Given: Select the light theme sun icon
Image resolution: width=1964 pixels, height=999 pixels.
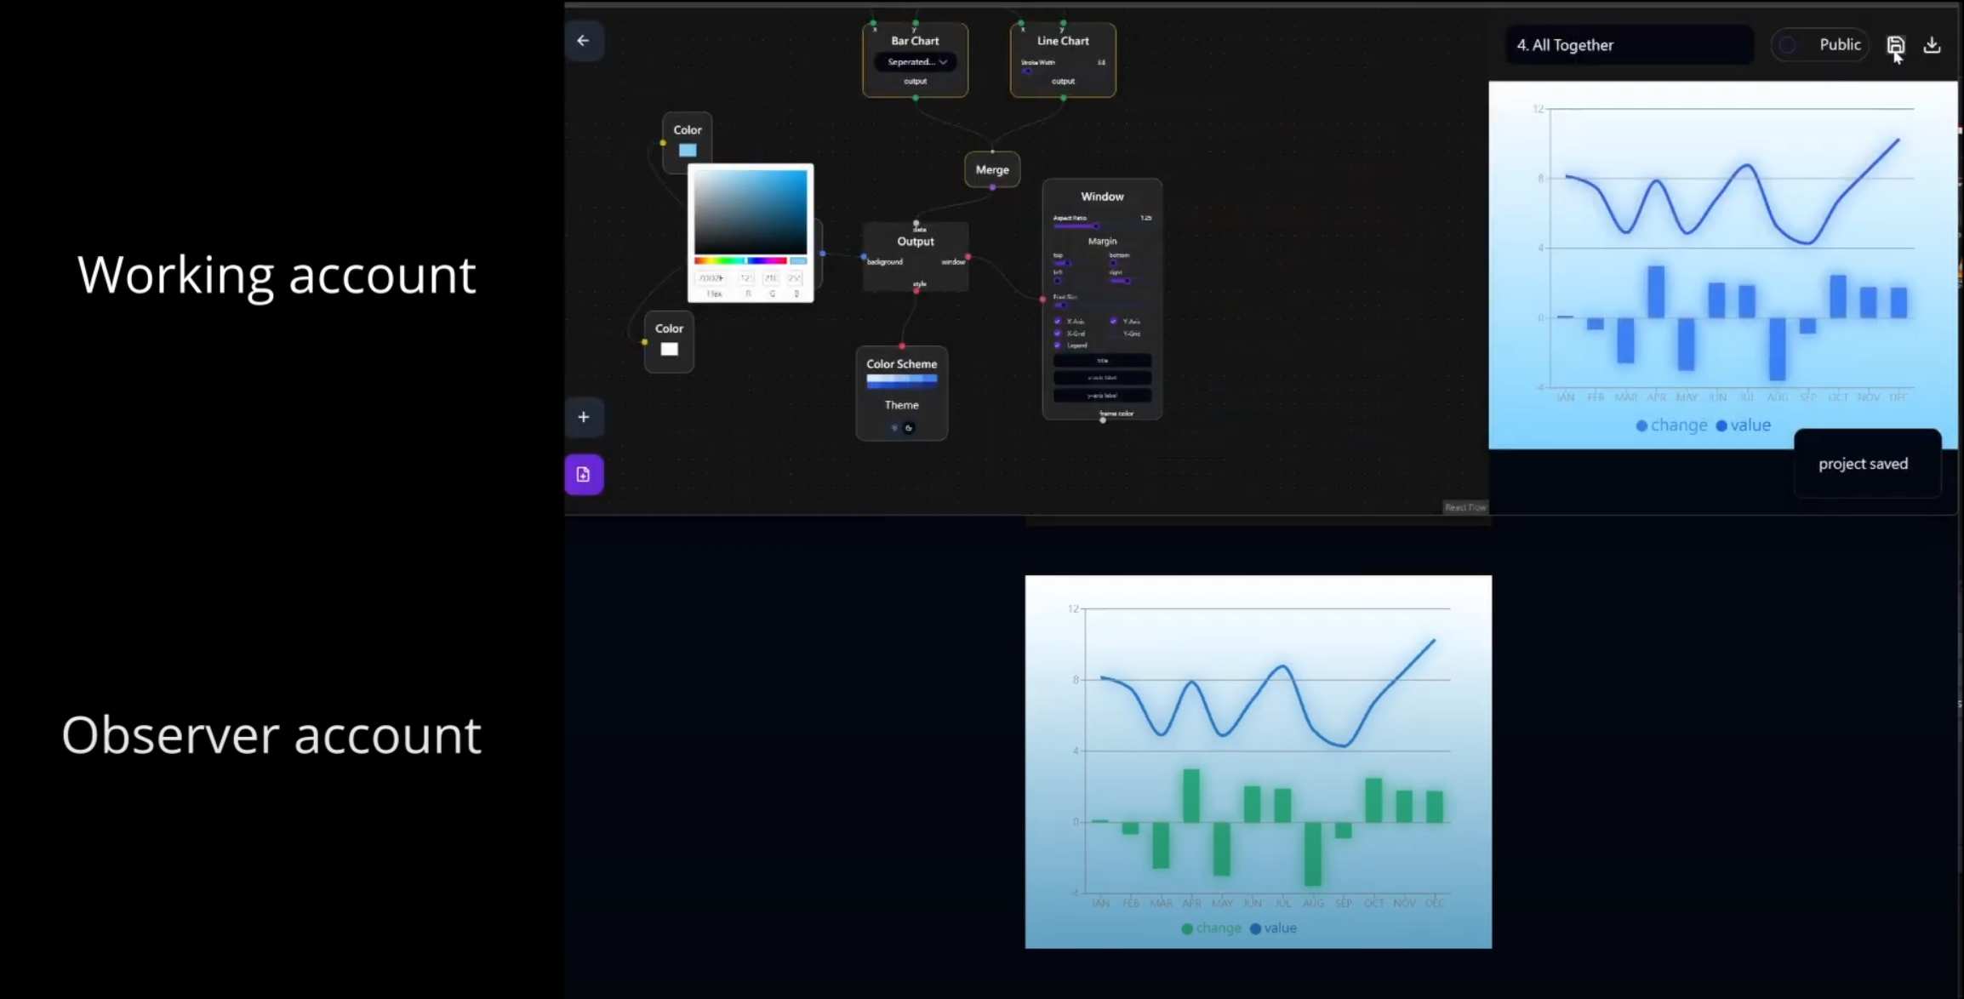Looking at the screenshot, I should click(894, 428).
